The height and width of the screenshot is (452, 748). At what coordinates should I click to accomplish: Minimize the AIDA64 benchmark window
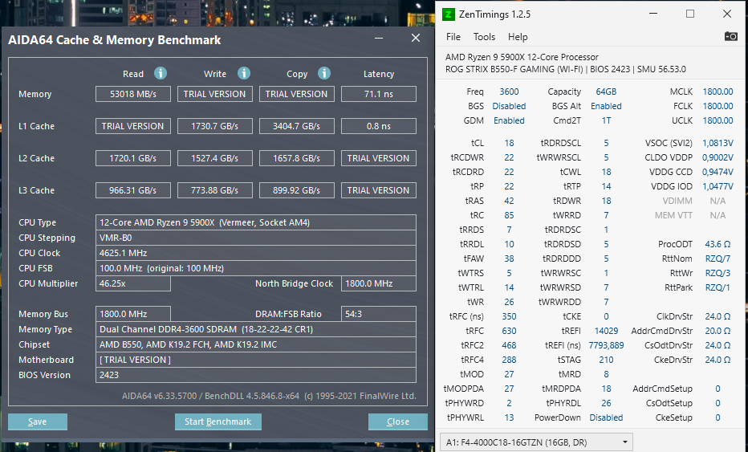click(x=379, y=39)
